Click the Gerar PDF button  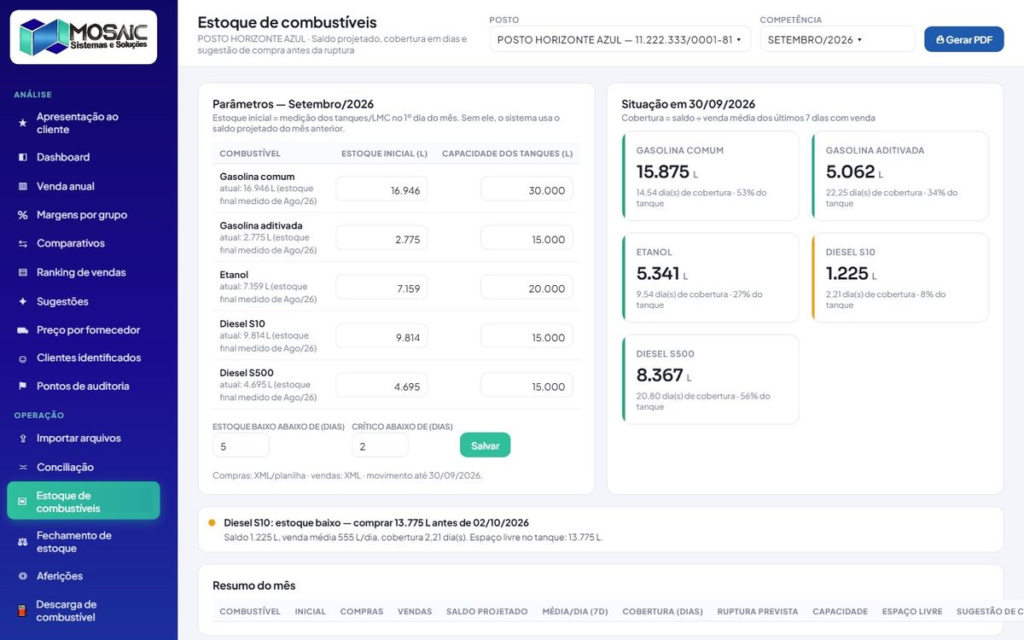pyautogui.click(x=964, y=39)
